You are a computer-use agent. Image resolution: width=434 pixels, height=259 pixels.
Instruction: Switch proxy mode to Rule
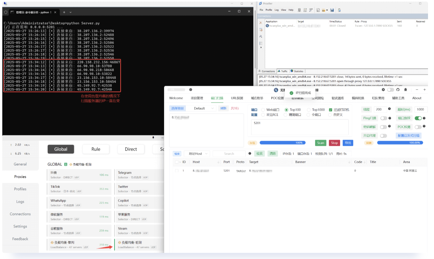[96, 149]
